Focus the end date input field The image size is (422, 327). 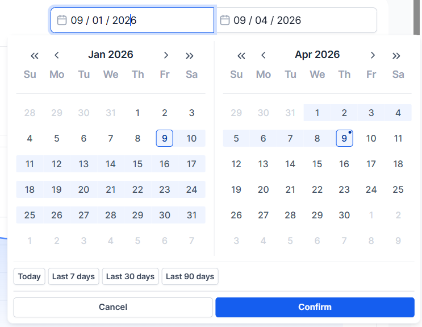(301, 20)
